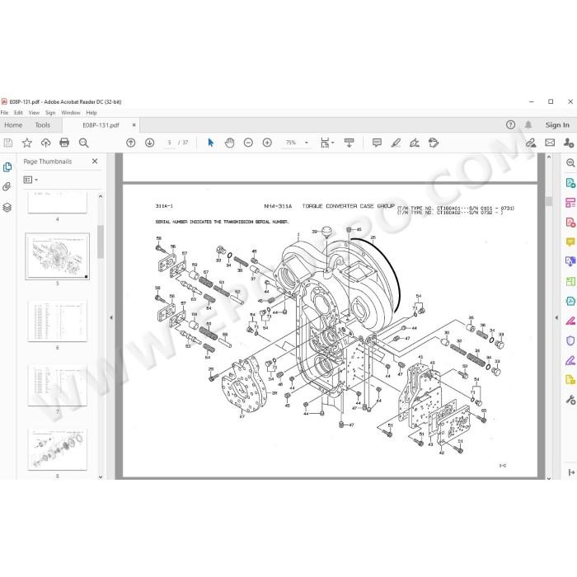Click the Add Comment icon
The image size is (577, 577).
377,143
